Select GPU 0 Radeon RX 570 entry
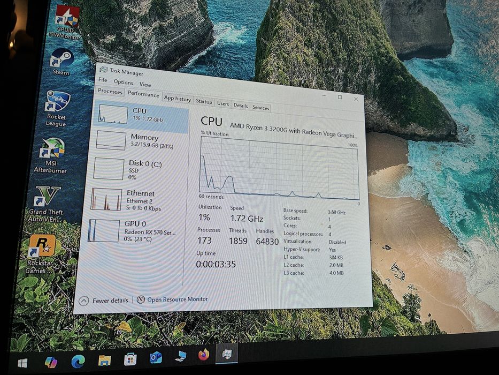 (135, 231)
